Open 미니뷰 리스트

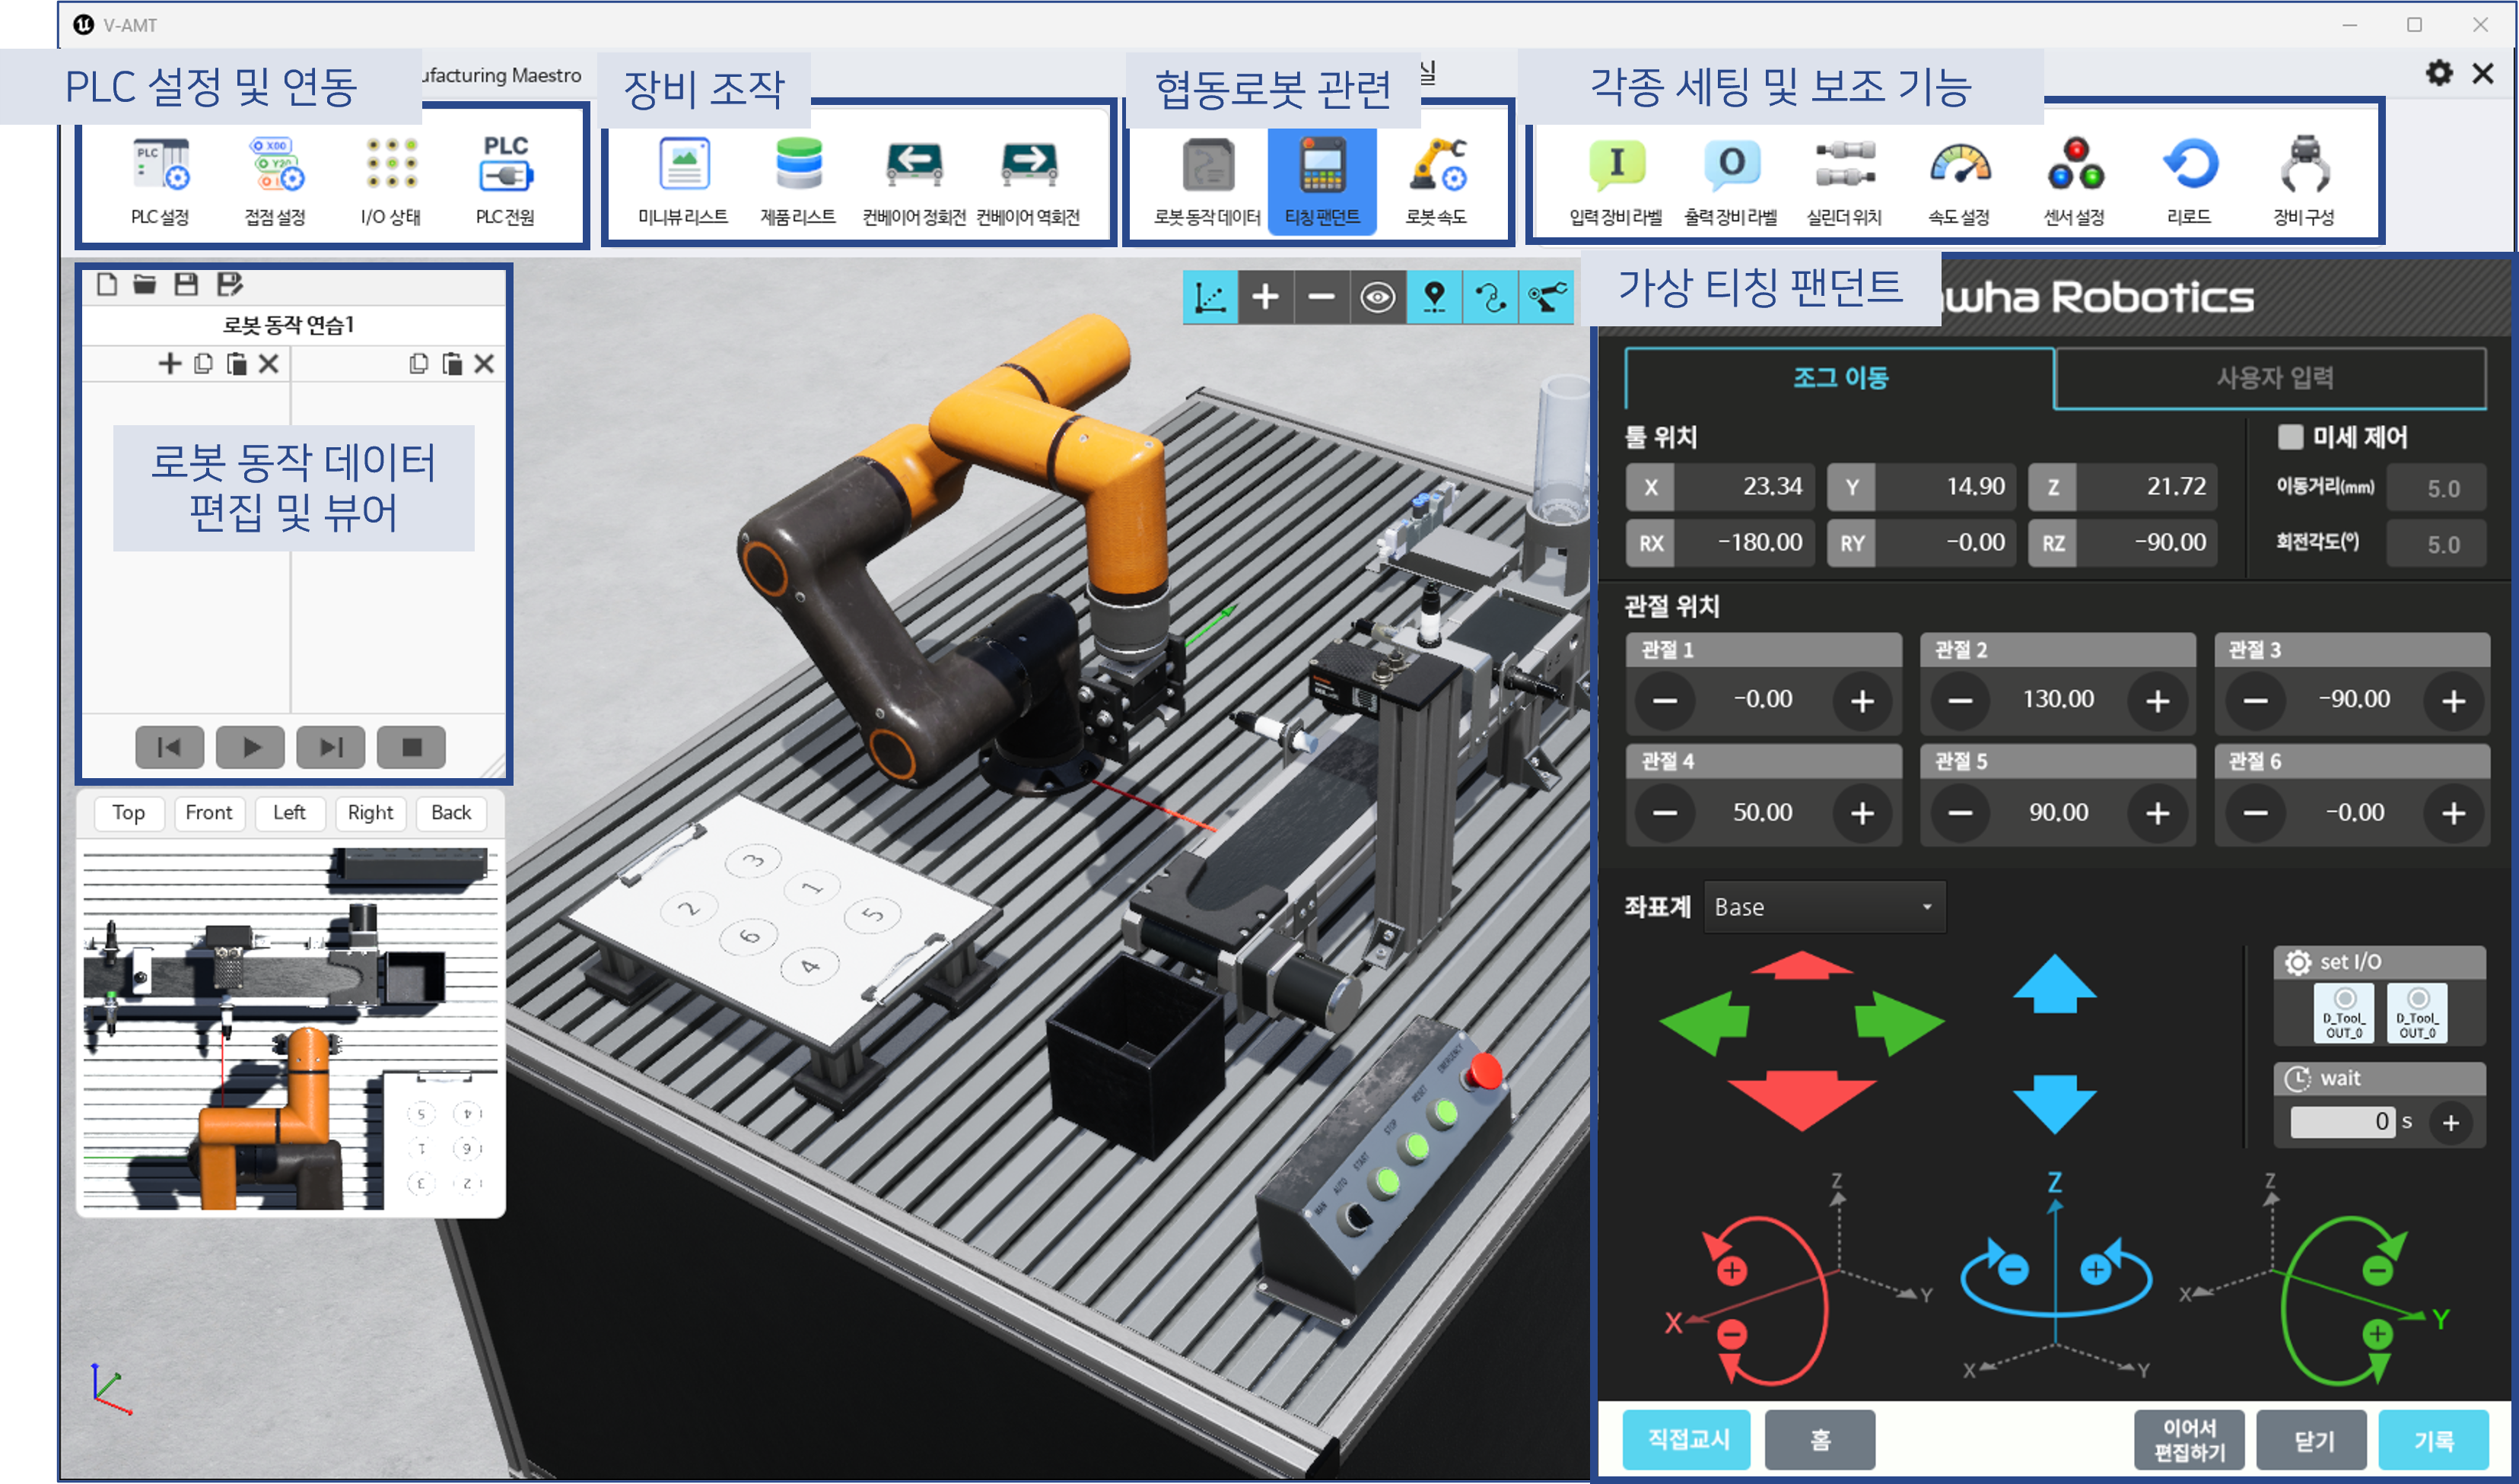684,180
